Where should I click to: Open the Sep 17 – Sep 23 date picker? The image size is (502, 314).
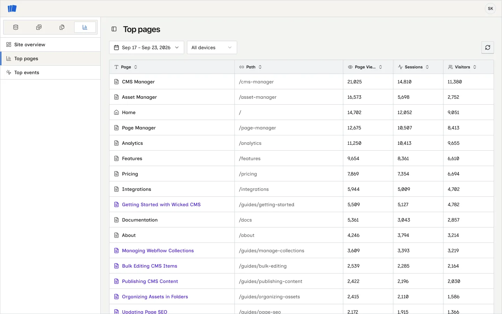coord(146,47)
